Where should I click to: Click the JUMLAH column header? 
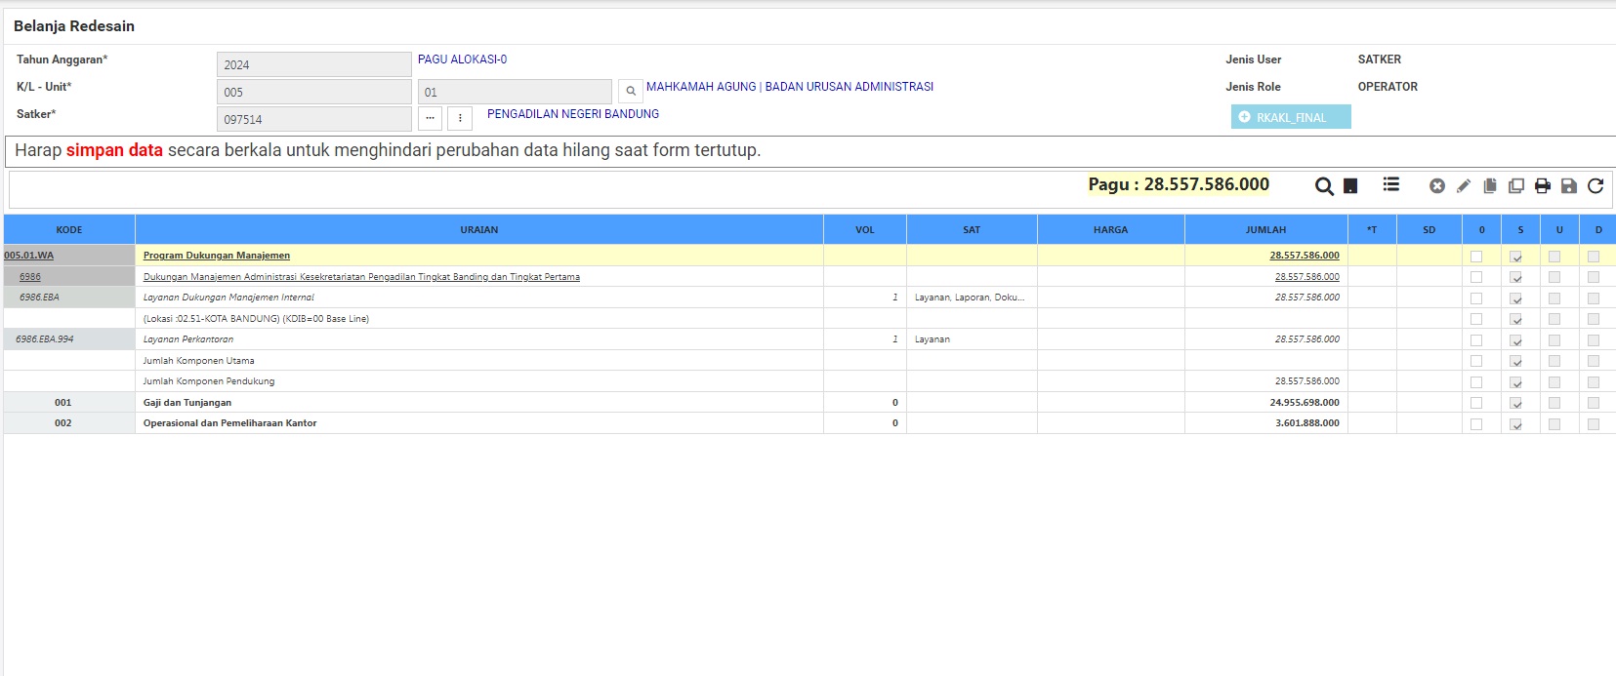pos(1265,230)
